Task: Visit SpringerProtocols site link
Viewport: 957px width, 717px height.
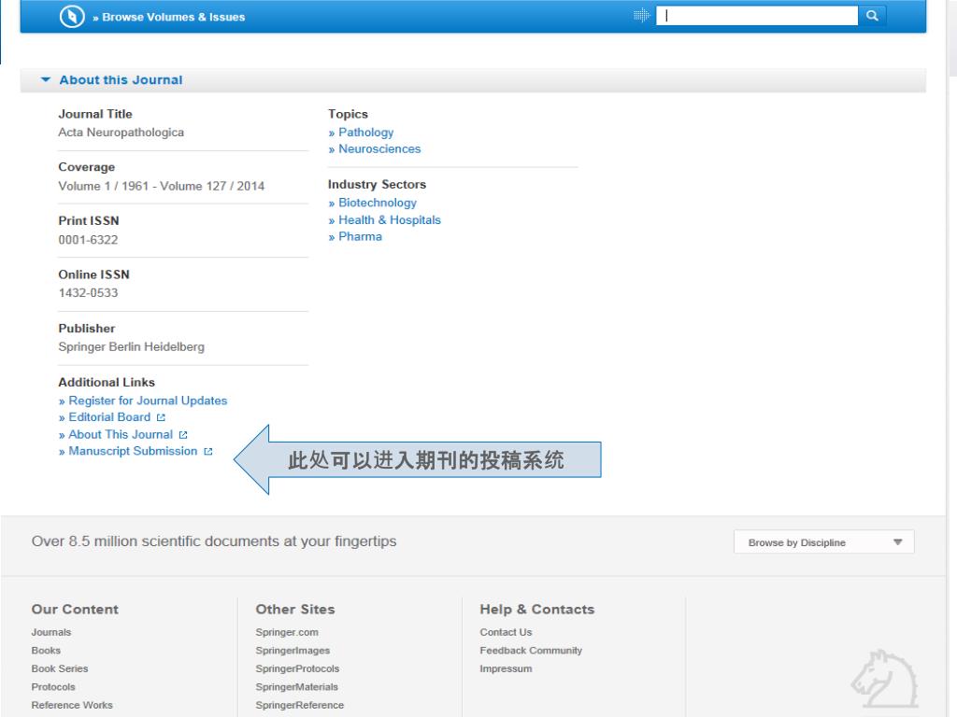Action: tap(297, 668)
